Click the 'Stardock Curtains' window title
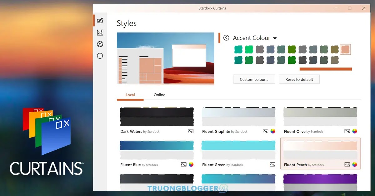The height and width of the screenshot is (196, 375). point(212,8)
